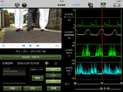Tap the 比較 compare button
Image resolution: width=123 pixels, height=92 pixels.
(x=13, y=88)
